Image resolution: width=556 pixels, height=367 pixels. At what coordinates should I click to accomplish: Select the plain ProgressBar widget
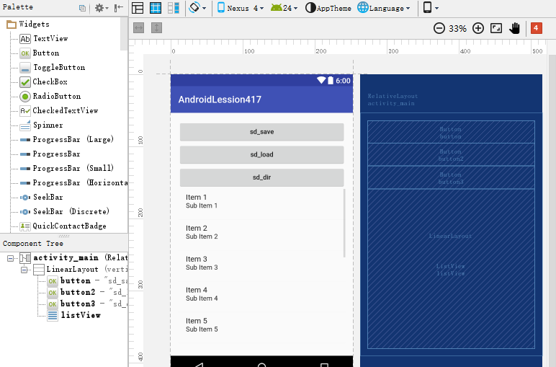(x=50, y=154)
